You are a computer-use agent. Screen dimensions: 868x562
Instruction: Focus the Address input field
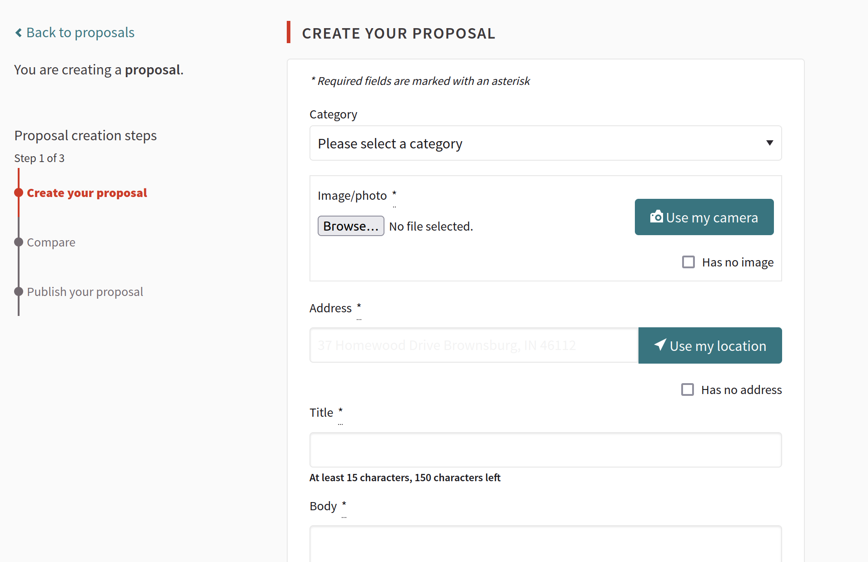click(x=474, y=345)
